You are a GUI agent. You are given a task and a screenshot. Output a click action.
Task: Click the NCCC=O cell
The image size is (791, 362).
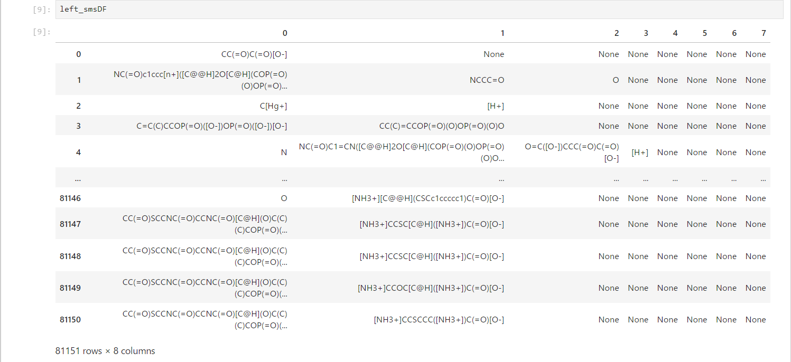pos(487,80)
